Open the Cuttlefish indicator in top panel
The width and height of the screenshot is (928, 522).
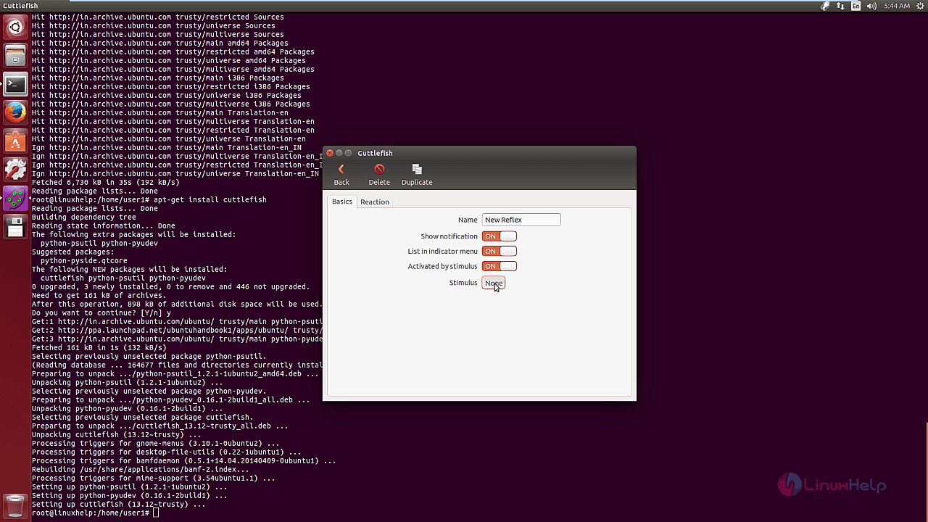pyautogui.click(x=825, y=6)
